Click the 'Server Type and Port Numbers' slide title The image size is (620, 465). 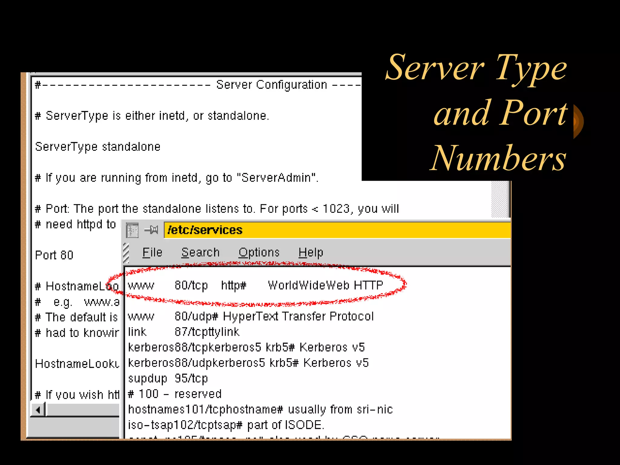tap(476, 113)
